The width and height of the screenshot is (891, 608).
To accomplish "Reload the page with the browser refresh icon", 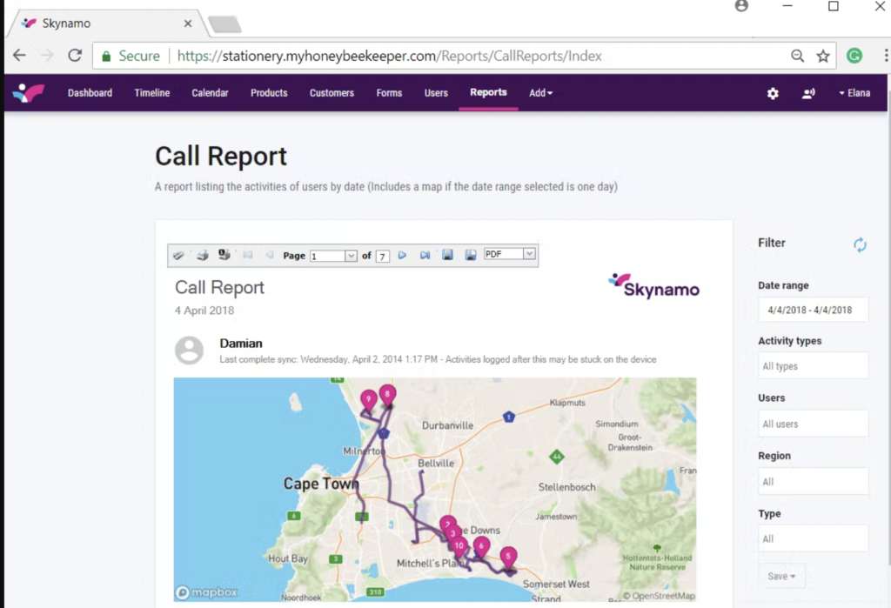I will coord(75,56).
